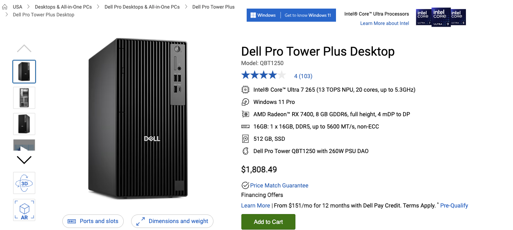
Task: Select the rear view product thumbnail
Action: [24, 98]
